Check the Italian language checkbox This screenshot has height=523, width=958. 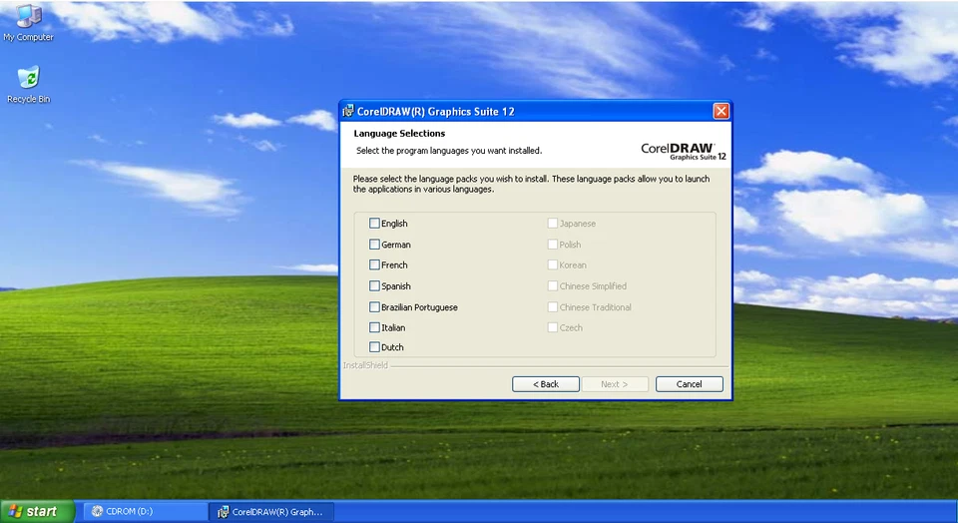click(x=374, y=327)
